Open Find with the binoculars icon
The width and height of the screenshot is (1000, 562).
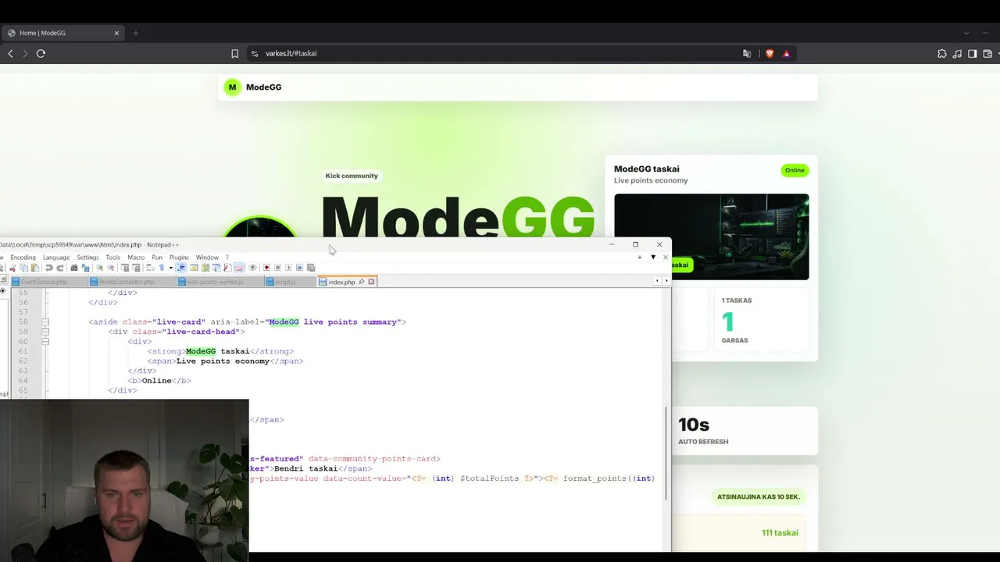(x=74, y=268)
